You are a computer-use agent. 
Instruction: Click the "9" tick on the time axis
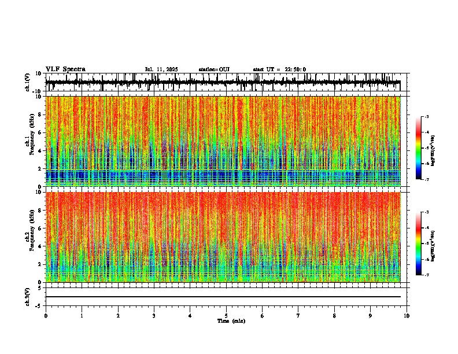[370, 316]
